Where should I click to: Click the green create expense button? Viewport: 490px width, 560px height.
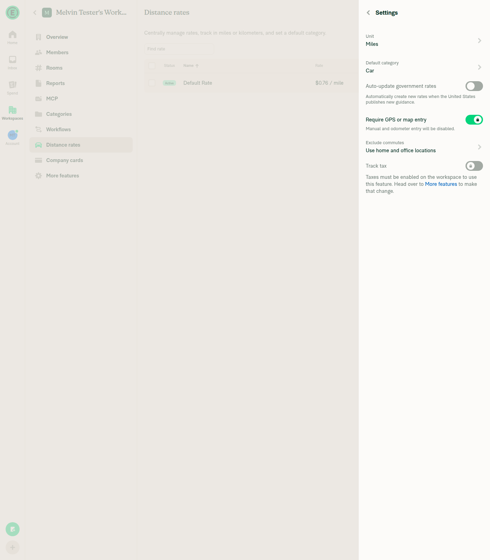(13, 529)
